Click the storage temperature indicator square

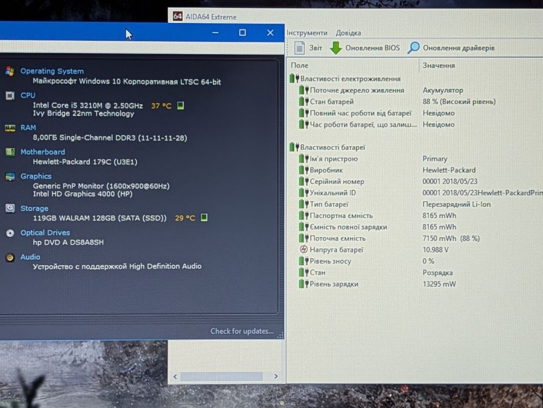click(204, 218)
